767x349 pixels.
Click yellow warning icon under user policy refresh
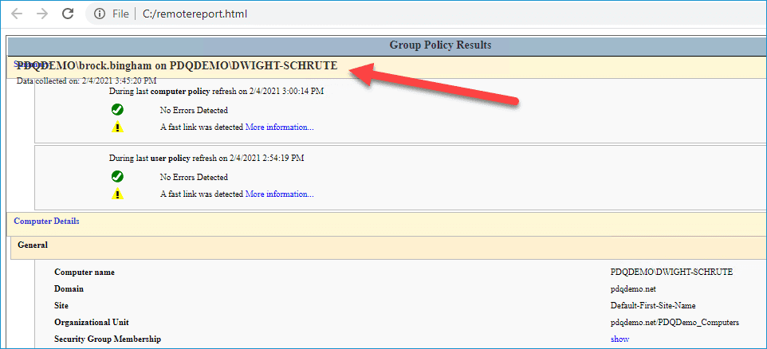pos(117,194)
